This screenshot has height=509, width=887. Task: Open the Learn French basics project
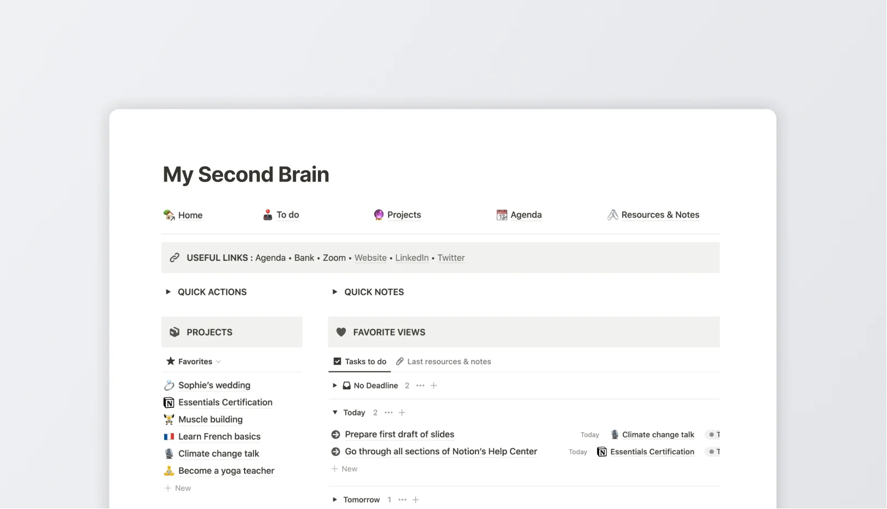tap(219, 436)
